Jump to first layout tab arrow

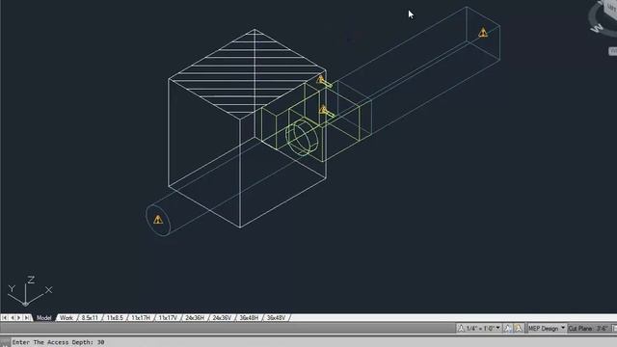4,317
